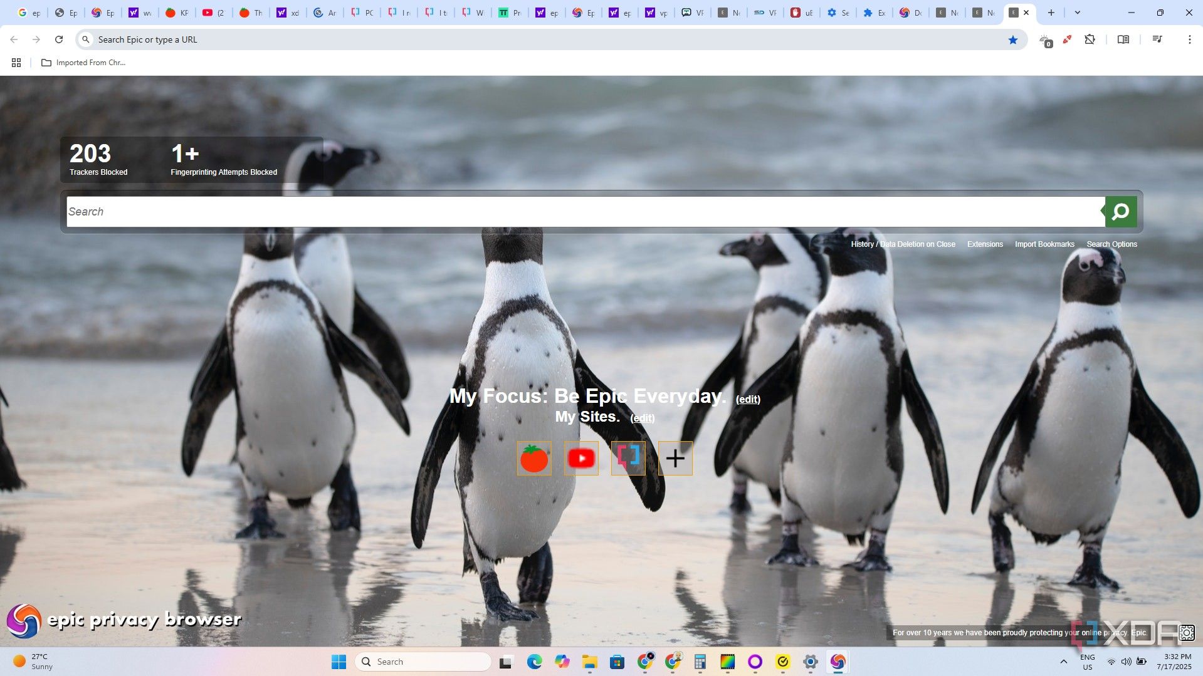Expand the tab search chevron

pyautogui.click(x=1077, y=13)
